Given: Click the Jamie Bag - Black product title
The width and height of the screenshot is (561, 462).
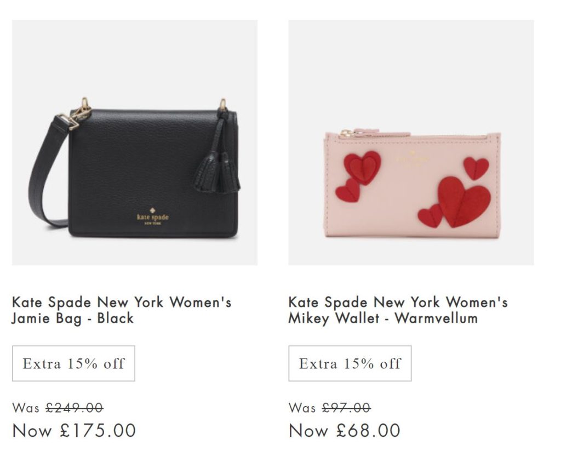Looking at the screenshot, I should [121, 310].
